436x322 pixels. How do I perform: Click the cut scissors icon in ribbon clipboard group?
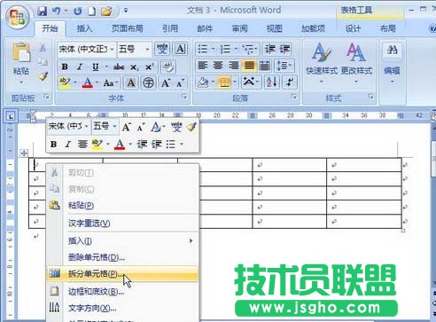click(43, 47)
